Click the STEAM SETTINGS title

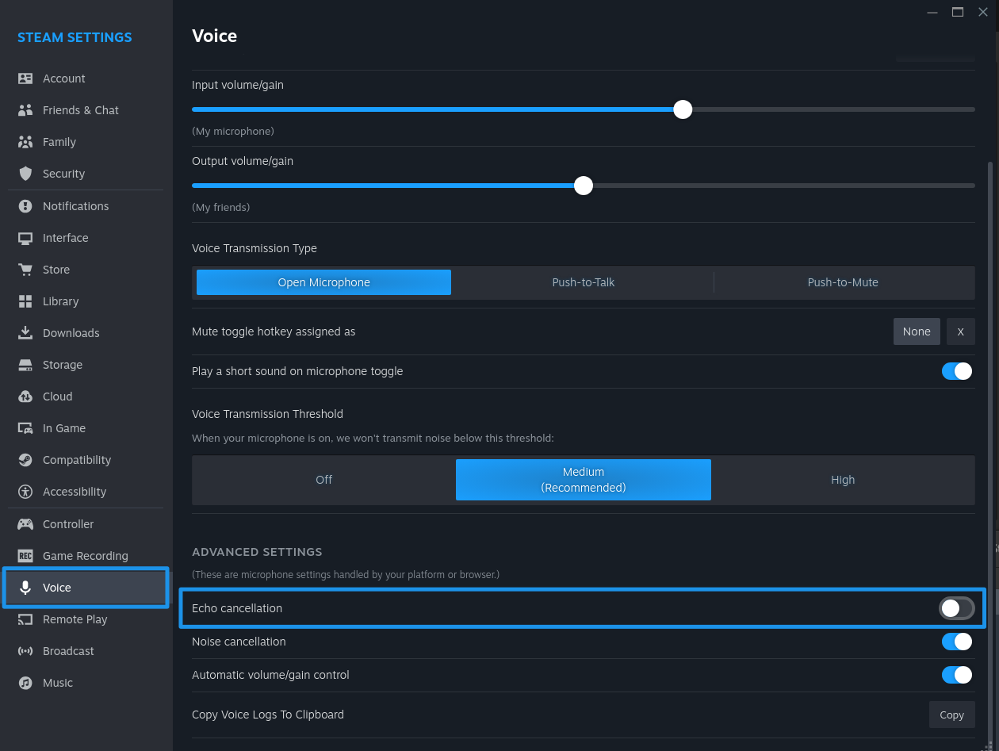pos(75,37)
